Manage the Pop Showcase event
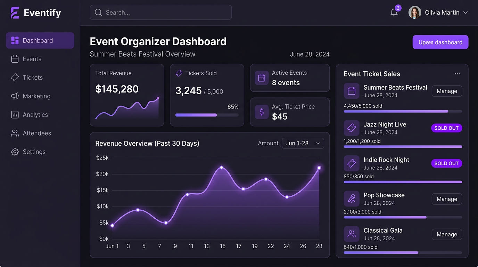 (447, 199)
